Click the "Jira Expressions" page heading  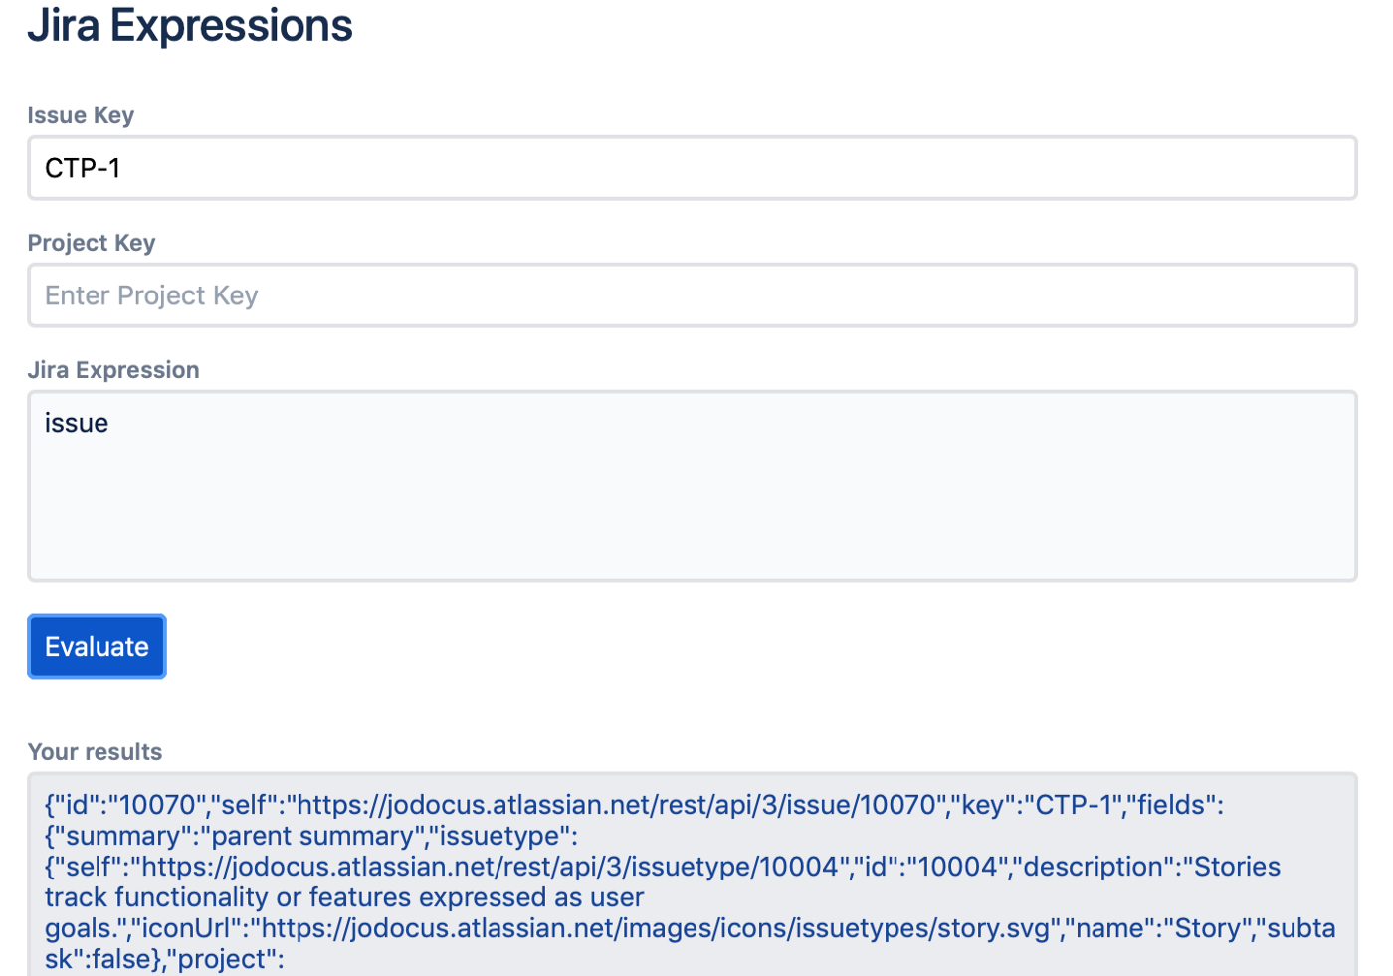(190, 26)
